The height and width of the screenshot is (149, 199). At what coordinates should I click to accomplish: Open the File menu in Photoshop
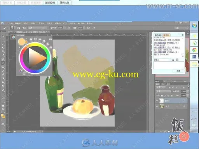(10, 23)
